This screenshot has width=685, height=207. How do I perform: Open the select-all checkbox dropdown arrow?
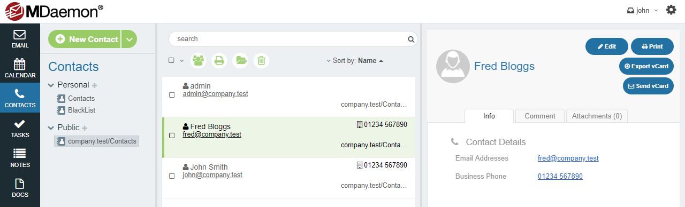point(181,60)
